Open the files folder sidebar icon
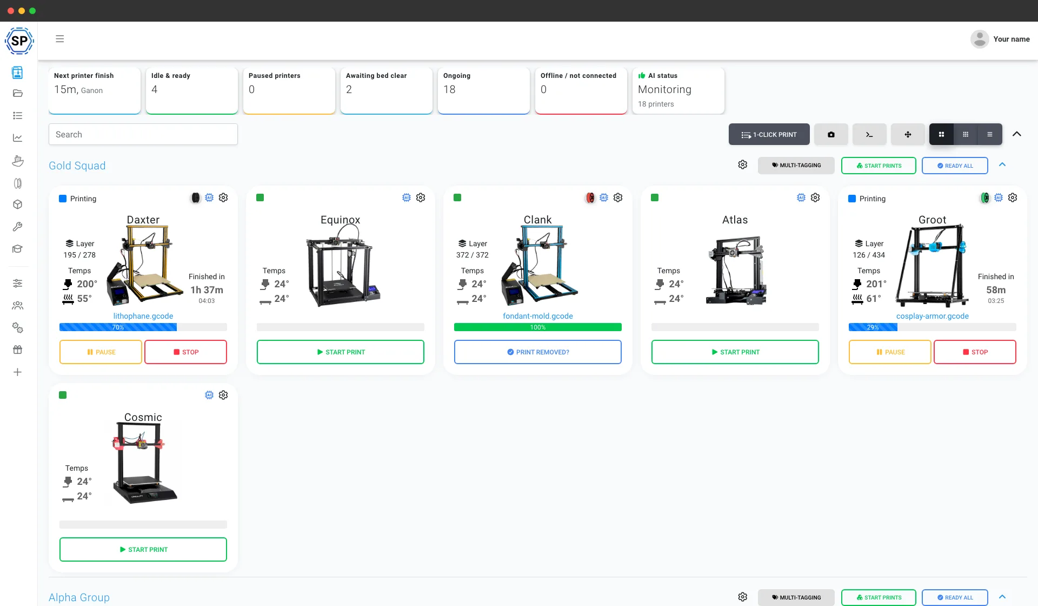 tap(18, 93)
